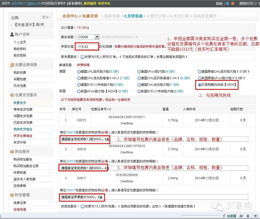260x219 pixels.
Task: Open 在线充值 in the sidebar
Action: pos(20,209)
